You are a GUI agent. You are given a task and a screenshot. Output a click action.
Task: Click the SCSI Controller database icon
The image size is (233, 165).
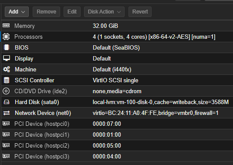(x=7, y=80)
